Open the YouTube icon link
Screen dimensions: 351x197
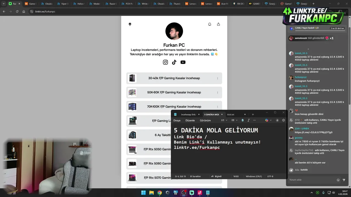click(x=183, y=62)
